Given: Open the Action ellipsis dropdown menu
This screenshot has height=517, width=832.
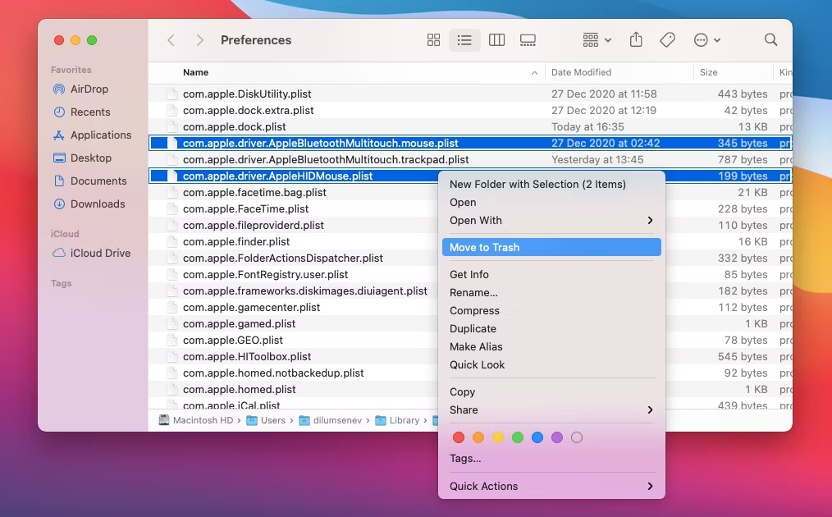Looking at the screenshot, I should (706, 40).
